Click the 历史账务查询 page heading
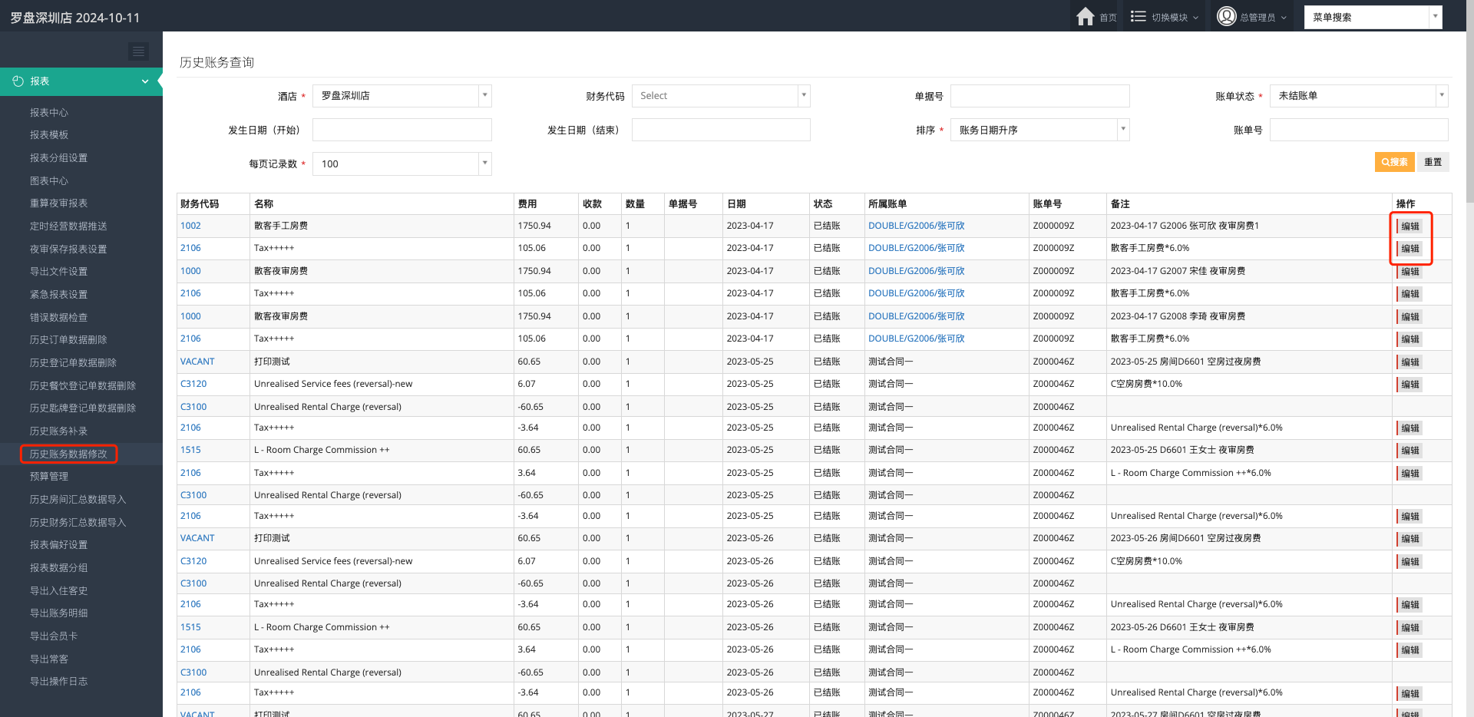 coord(216,62)
